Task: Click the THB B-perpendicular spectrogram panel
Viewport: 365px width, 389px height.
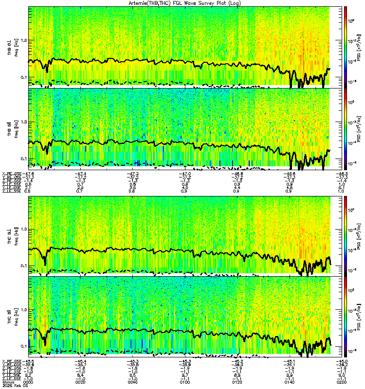Action: [x=185, y=47]
